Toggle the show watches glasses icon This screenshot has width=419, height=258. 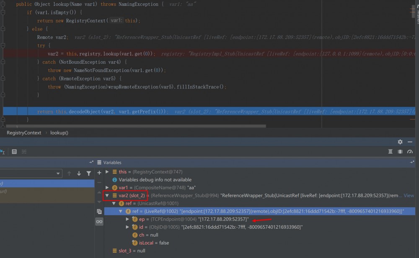coord(99,222)
